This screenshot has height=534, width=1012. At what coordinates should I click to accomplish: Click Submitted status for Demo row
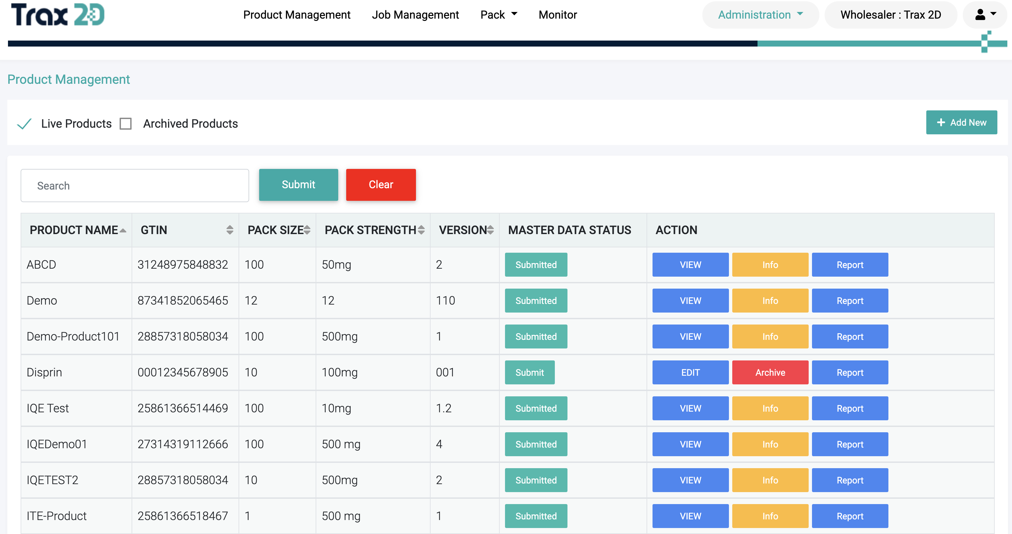tap(536, 301)
